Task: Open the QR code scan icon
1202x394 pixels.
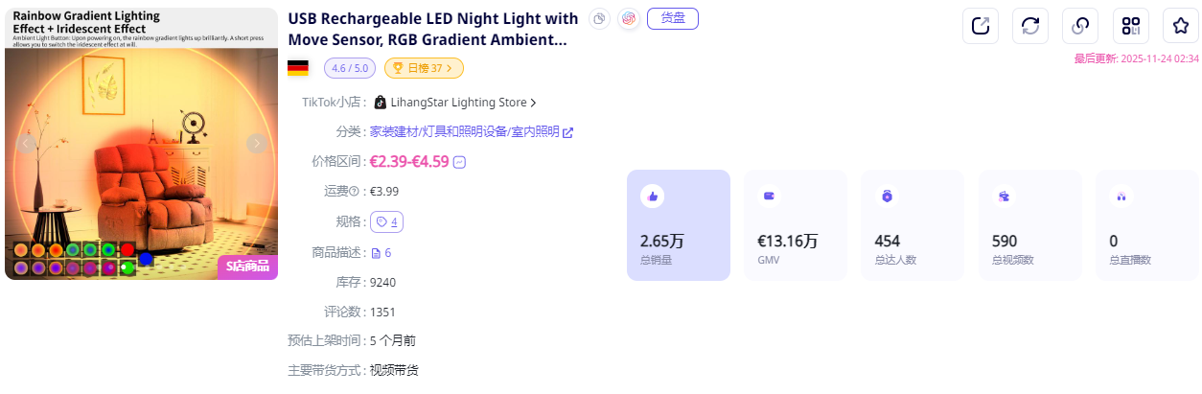Action: click(x=1131, y=26)
